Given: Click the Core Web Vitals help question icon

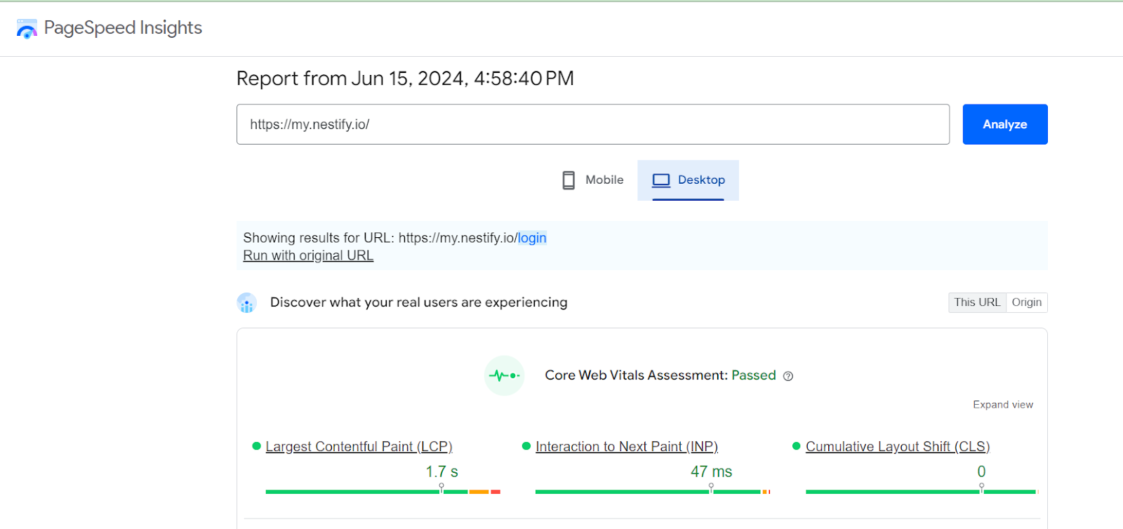Looking at the screenshot, I should click(788, 376).
